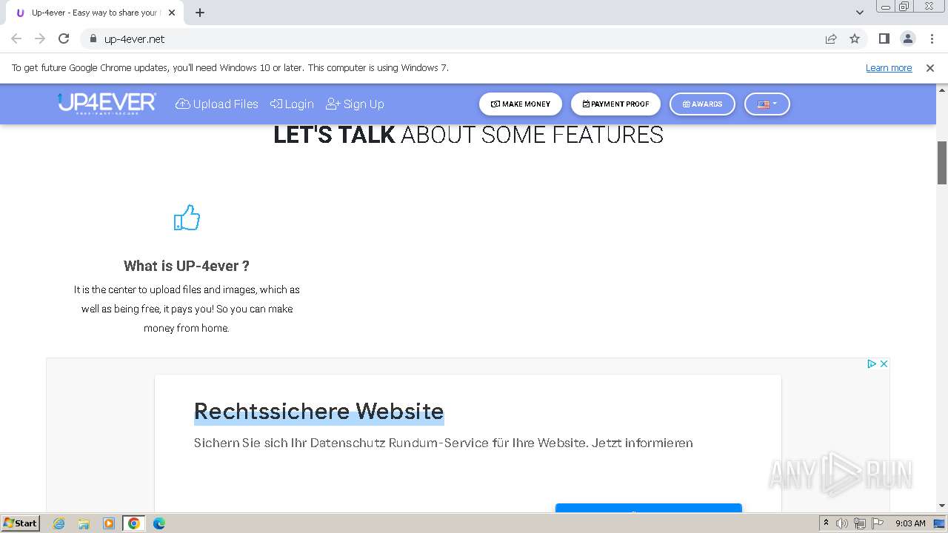948x533 pixels.
Task: Switch to Chrome in the taskbar
Action: tap(134, 523)
